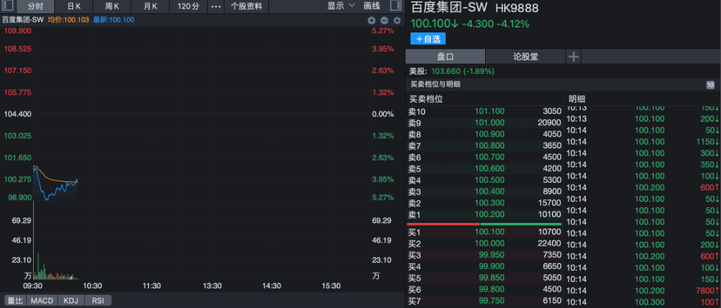The width and height of the screenshot is (721, 308).
Task: Select the 买2 row at 100.000
Action: click(x=484, y=243)
